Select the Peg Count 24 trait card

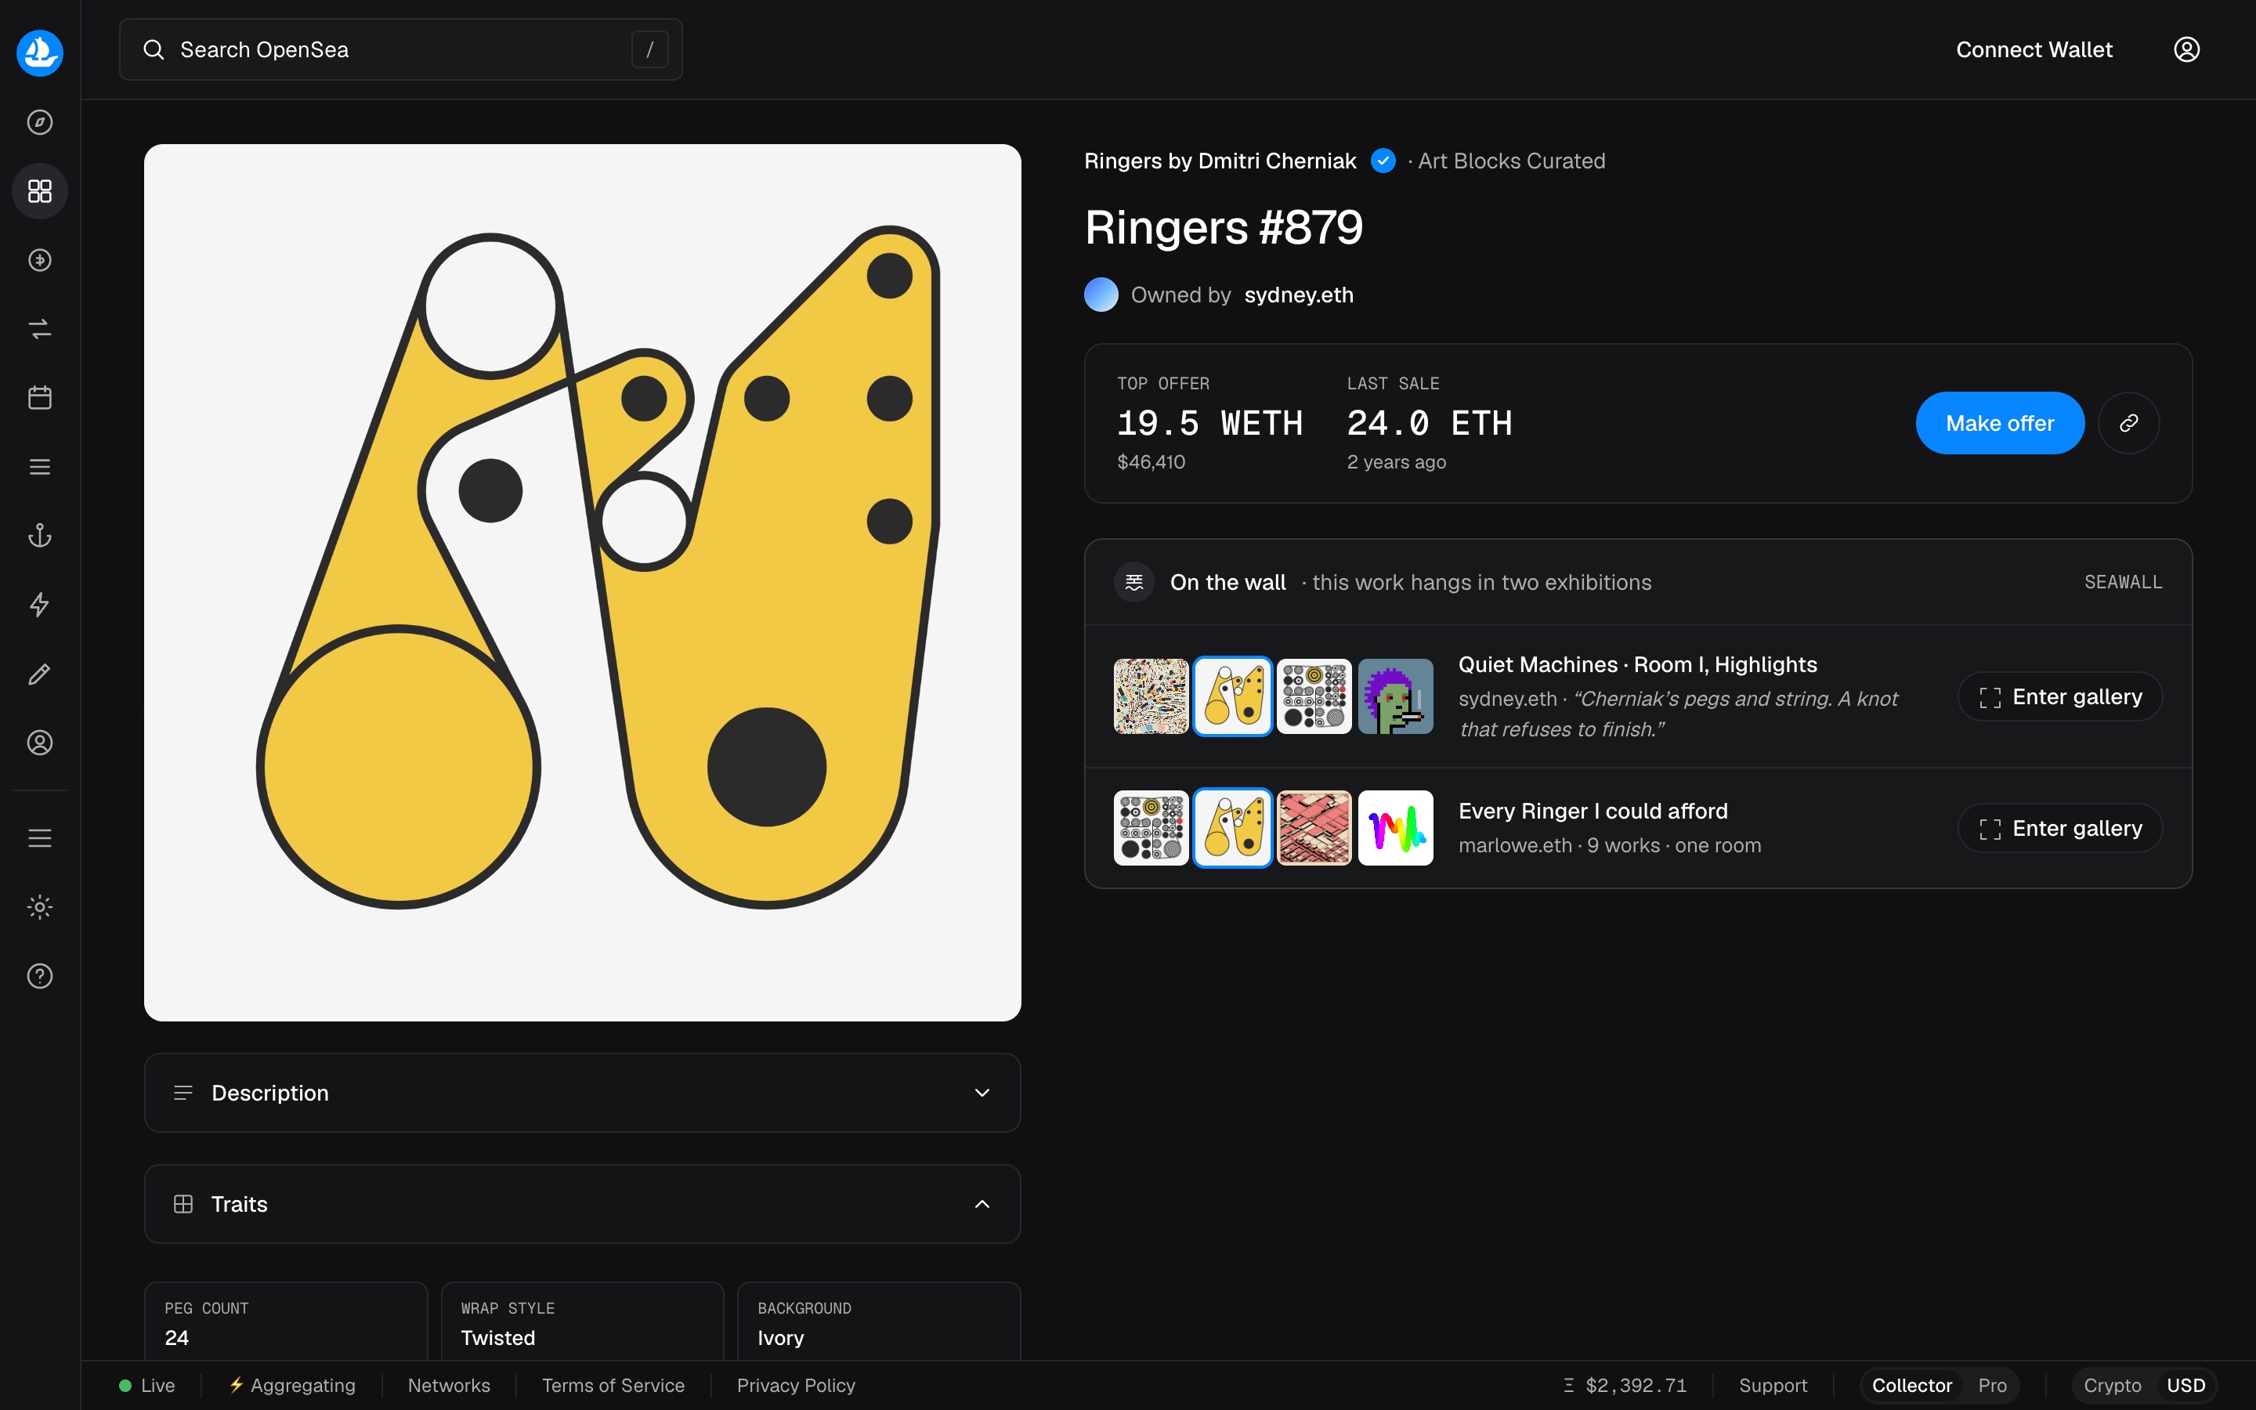[x=286, y=1321]
